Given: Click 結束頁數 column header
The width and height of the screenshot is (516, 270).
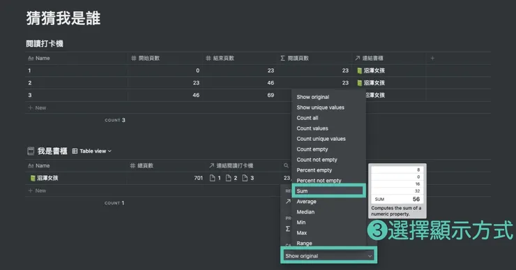Looking at the screenshot, I should (220, 59).
